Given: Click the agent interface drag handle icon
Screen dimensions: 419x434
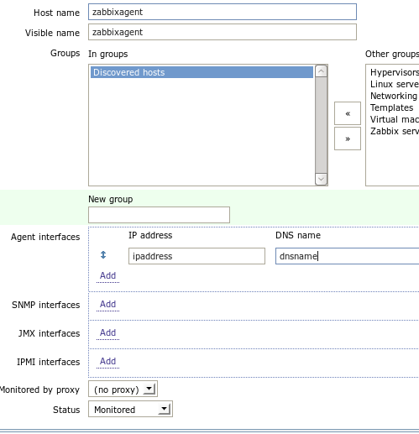Looking at the screenshot, I should click(103, 255).
